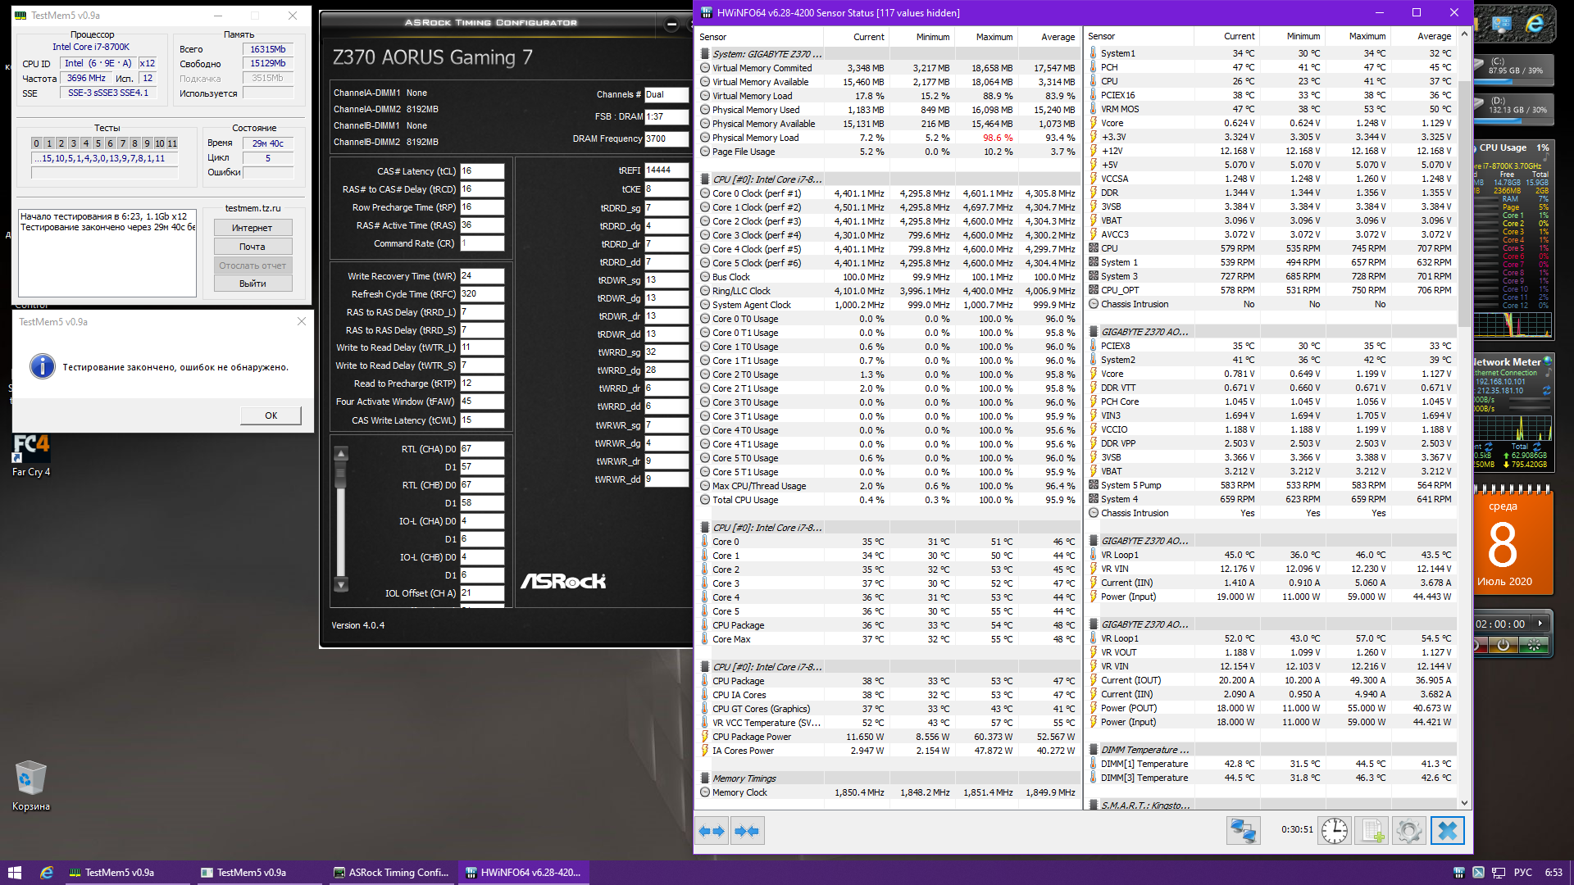Screen dimensions: 1574x885
Task: Switch to ASRock Timing Configurator taskbar item
Action: pyautogui.click(x=391, y=873)
